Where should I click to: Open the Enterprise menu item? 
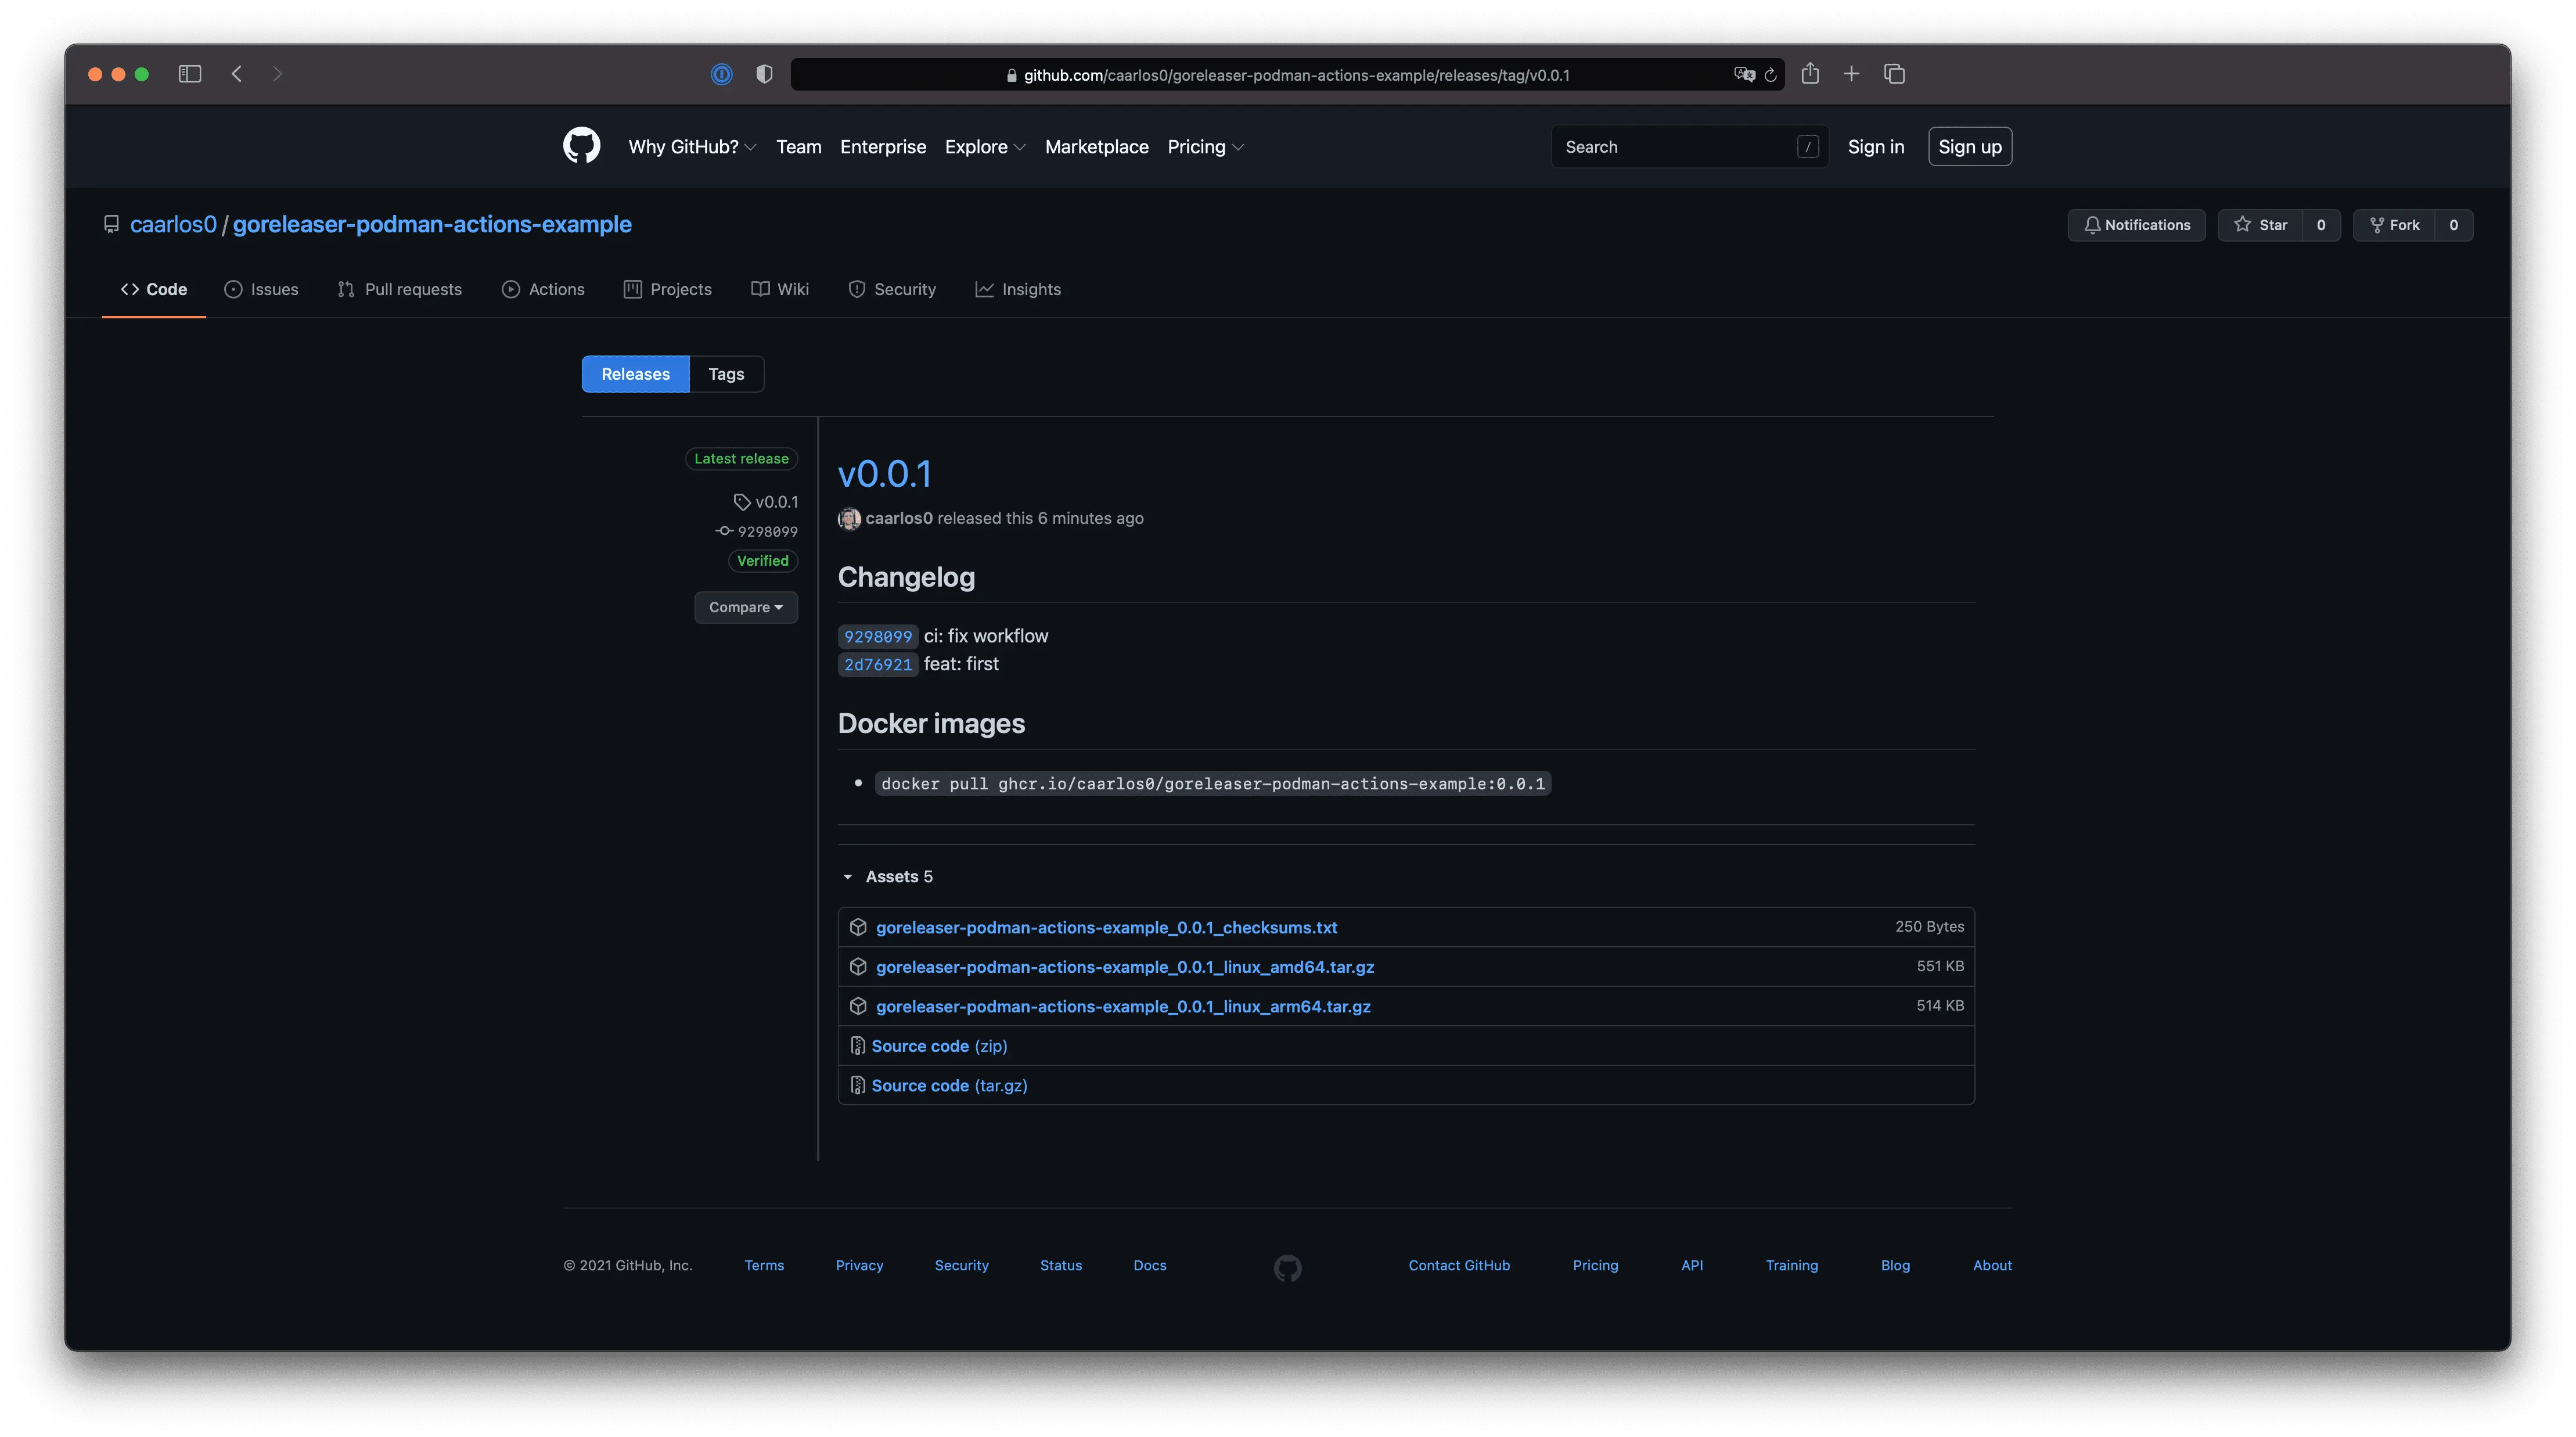coord(882,147)
